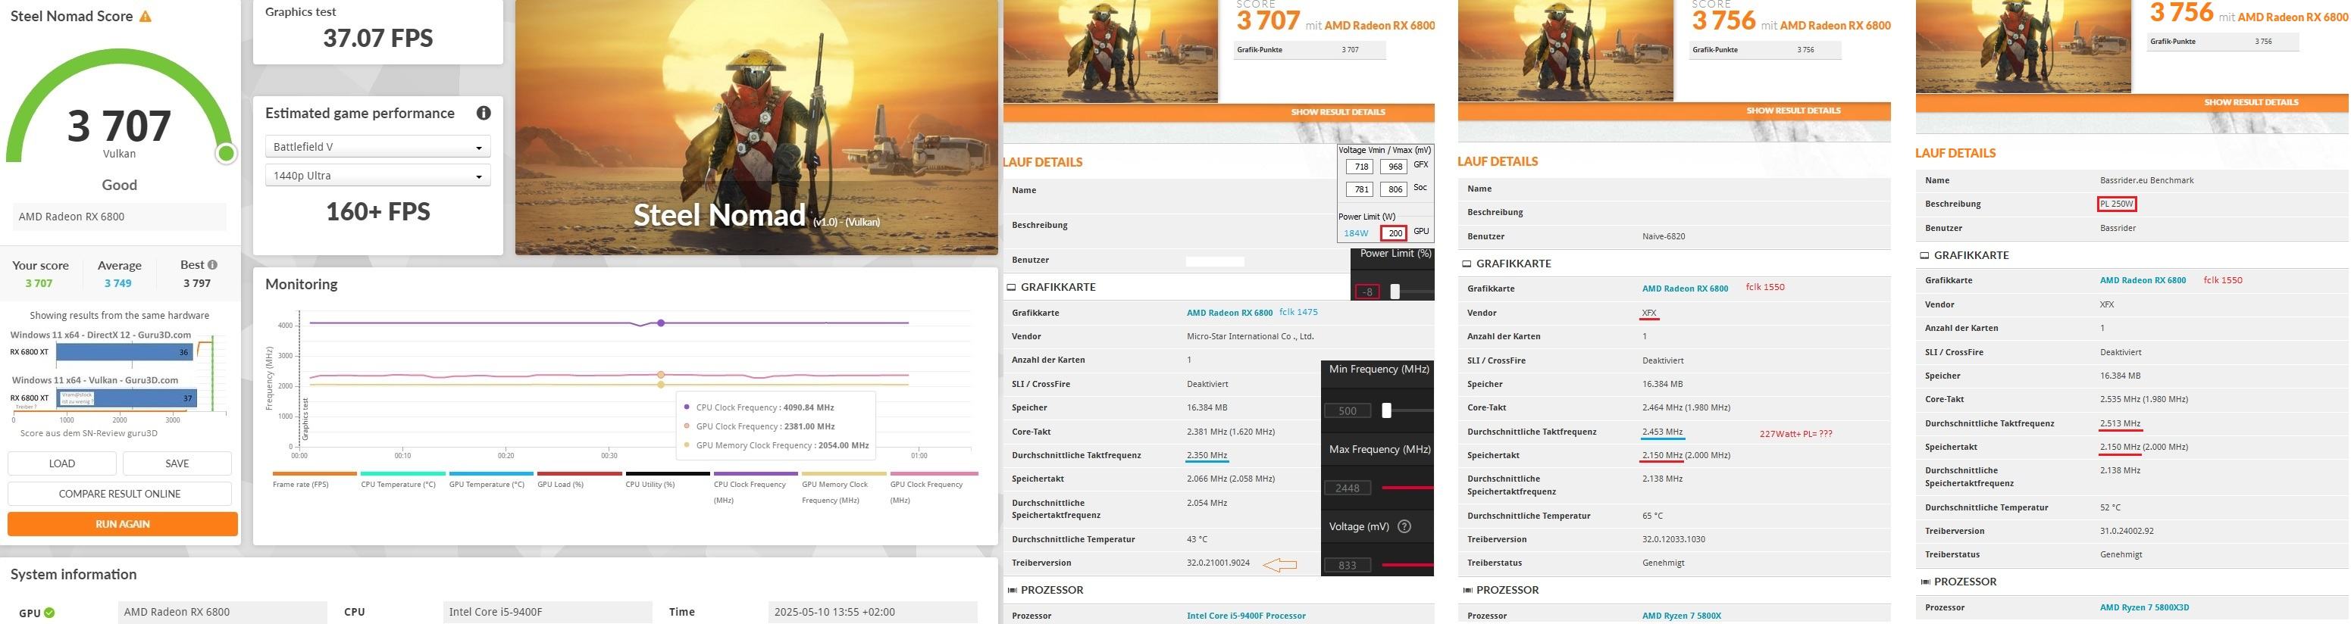Click Max Frequency field showing 2448
This screenshot has height=624, width=2351.
(1347, 488)
